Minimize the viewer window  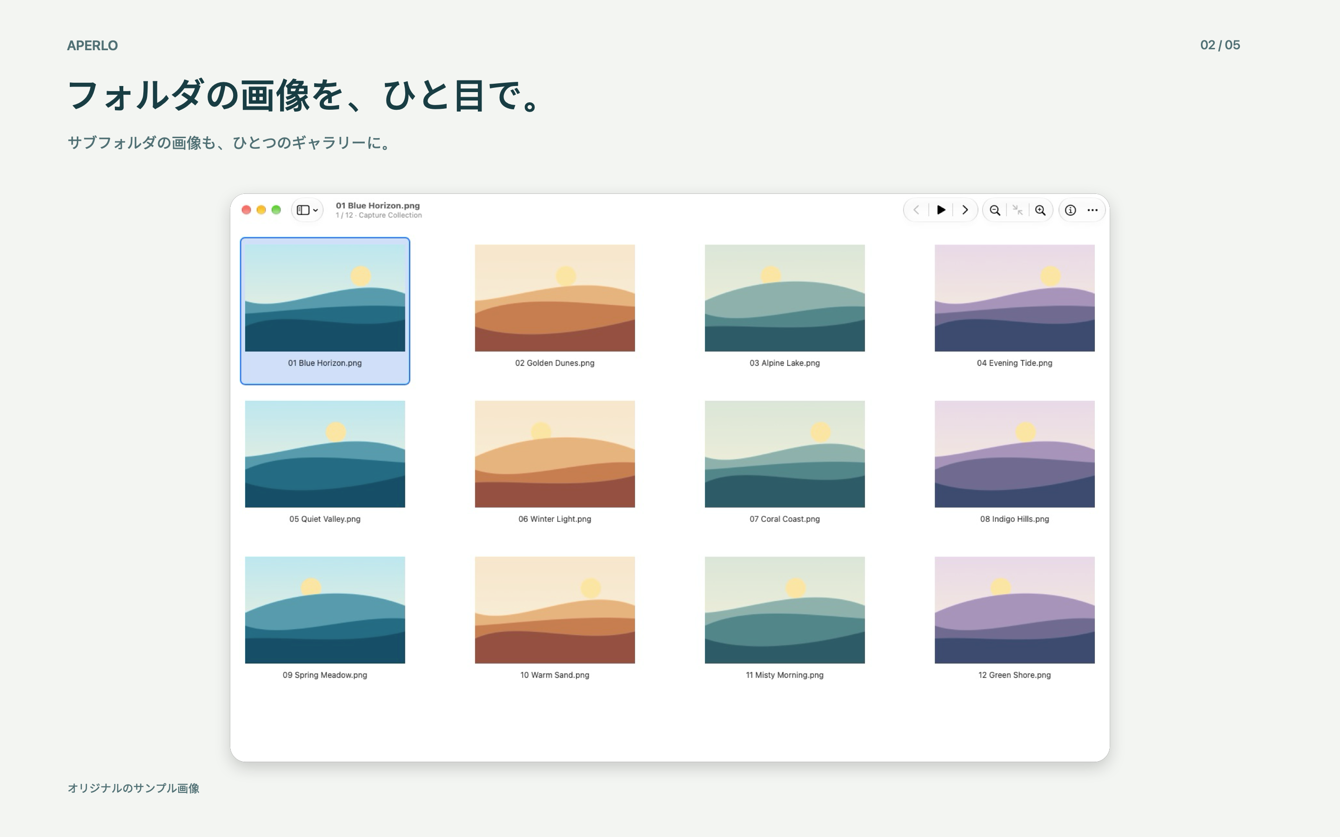(261, 210)
